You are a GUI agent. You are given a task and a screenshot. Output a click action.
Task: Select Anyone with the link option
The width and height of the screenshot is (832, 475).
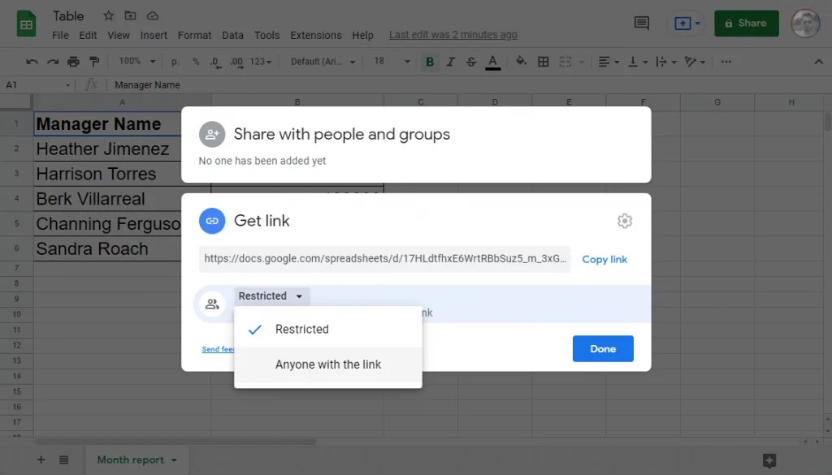[x=328, y=365]
